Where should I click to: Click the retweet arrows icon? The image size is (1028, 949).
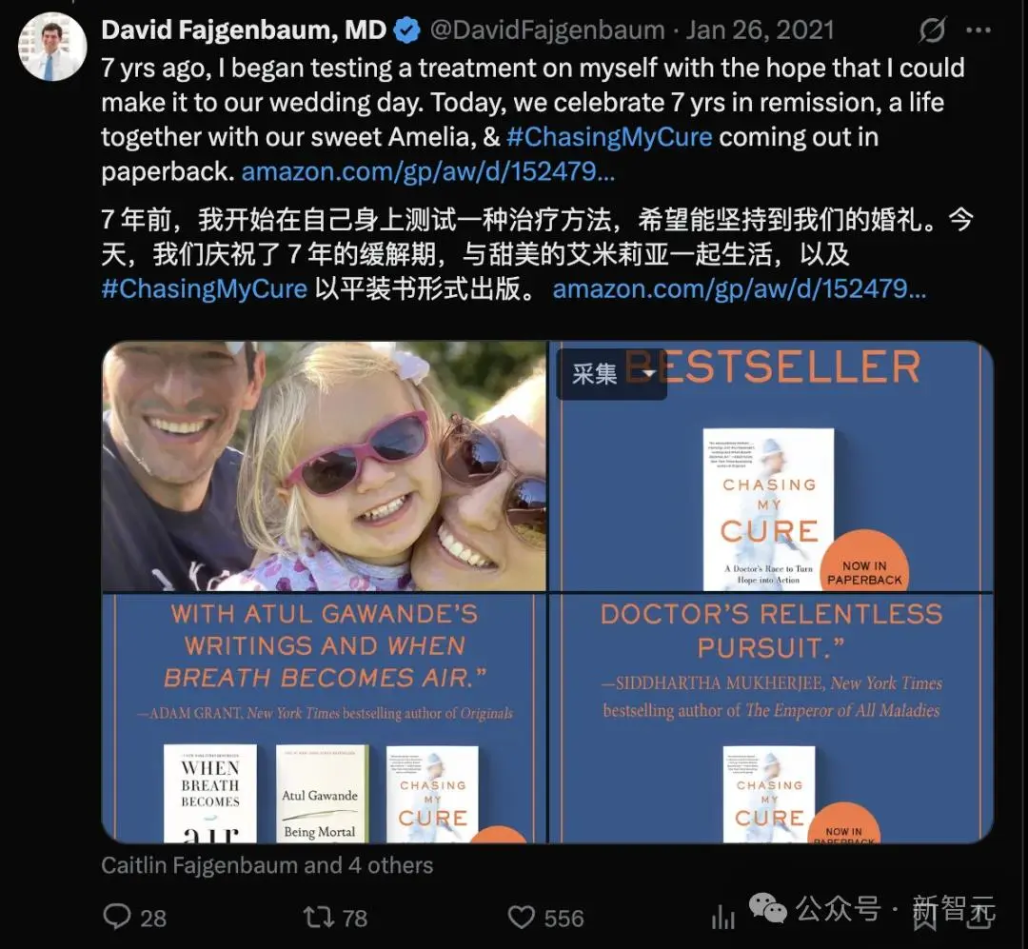point(319,917)
